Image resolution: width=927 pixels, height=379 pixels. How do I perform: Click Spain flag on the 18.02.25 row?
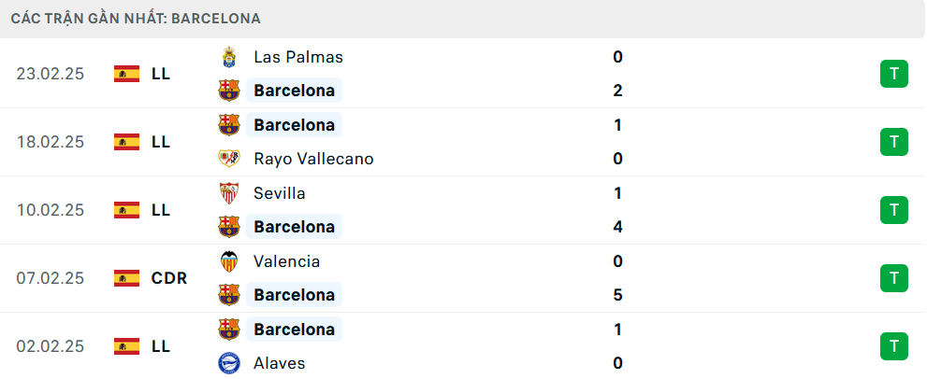(126, 142)
